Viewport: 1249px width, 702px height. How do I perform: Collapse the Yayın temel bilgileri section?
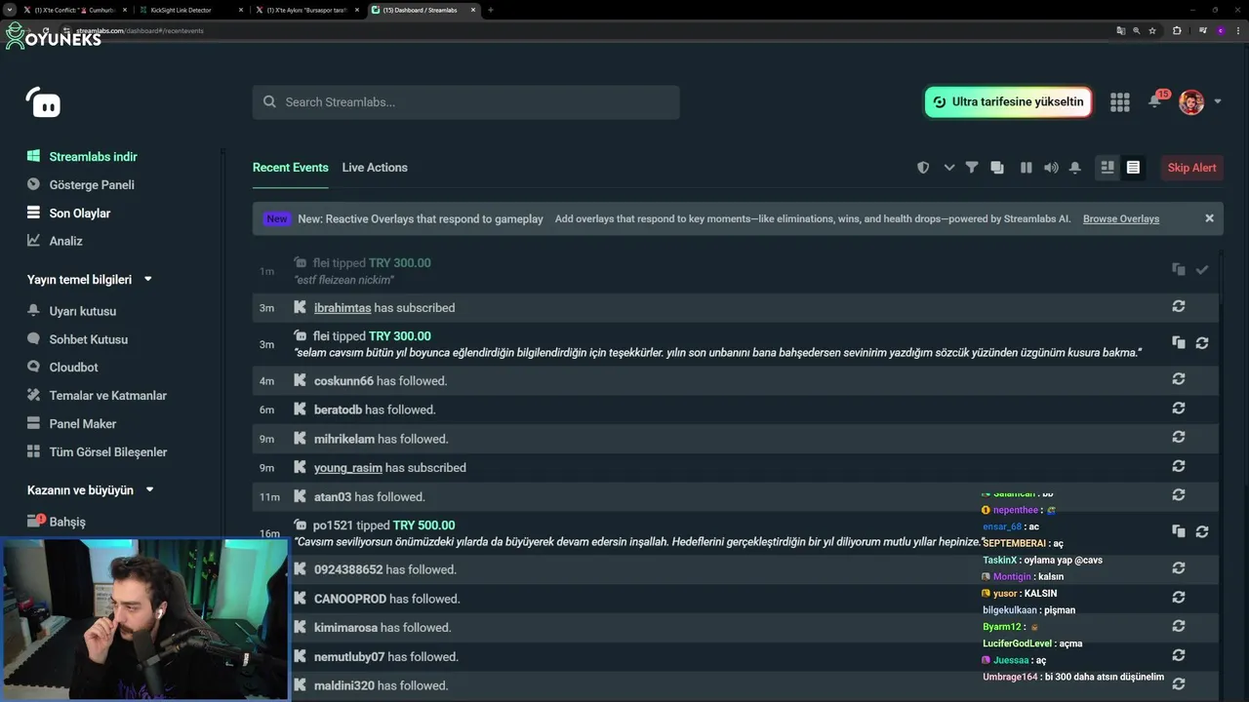click(148, 280)
